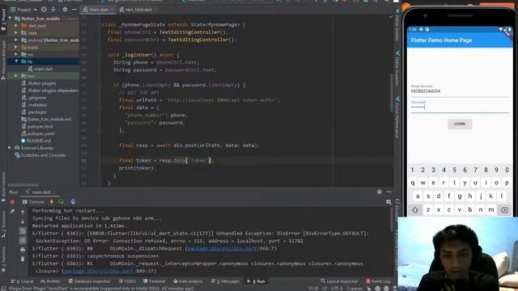Image resolution: width=518 pixels, height=291 pixels.
Task: Focus the Phone Number field in emulator
Action: (460, 91)
